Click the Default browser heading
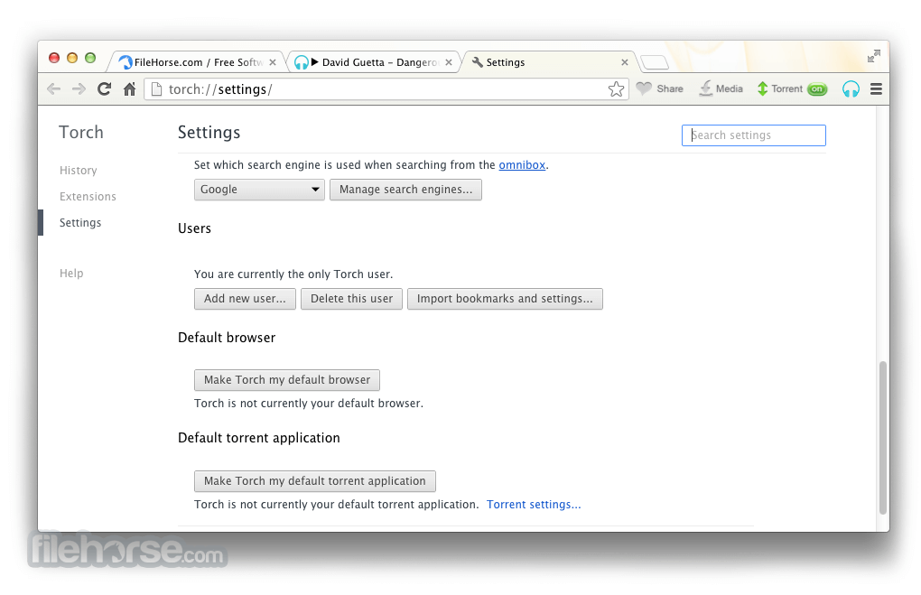 click(227, 338)
